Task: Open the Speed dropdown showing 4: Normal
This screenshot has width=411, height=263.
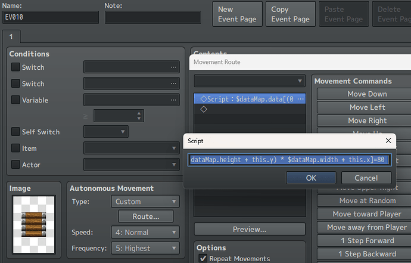Action: [x=145, y=233]
